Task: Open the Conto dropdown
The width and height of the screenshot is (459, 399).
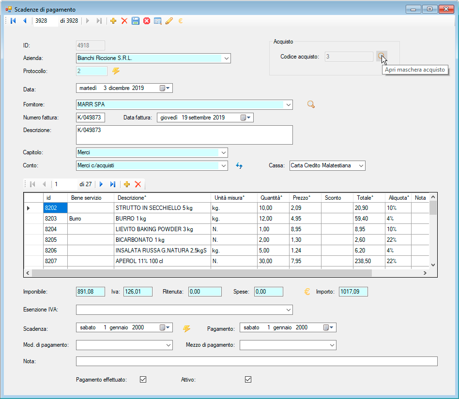Action: point(223,166)
